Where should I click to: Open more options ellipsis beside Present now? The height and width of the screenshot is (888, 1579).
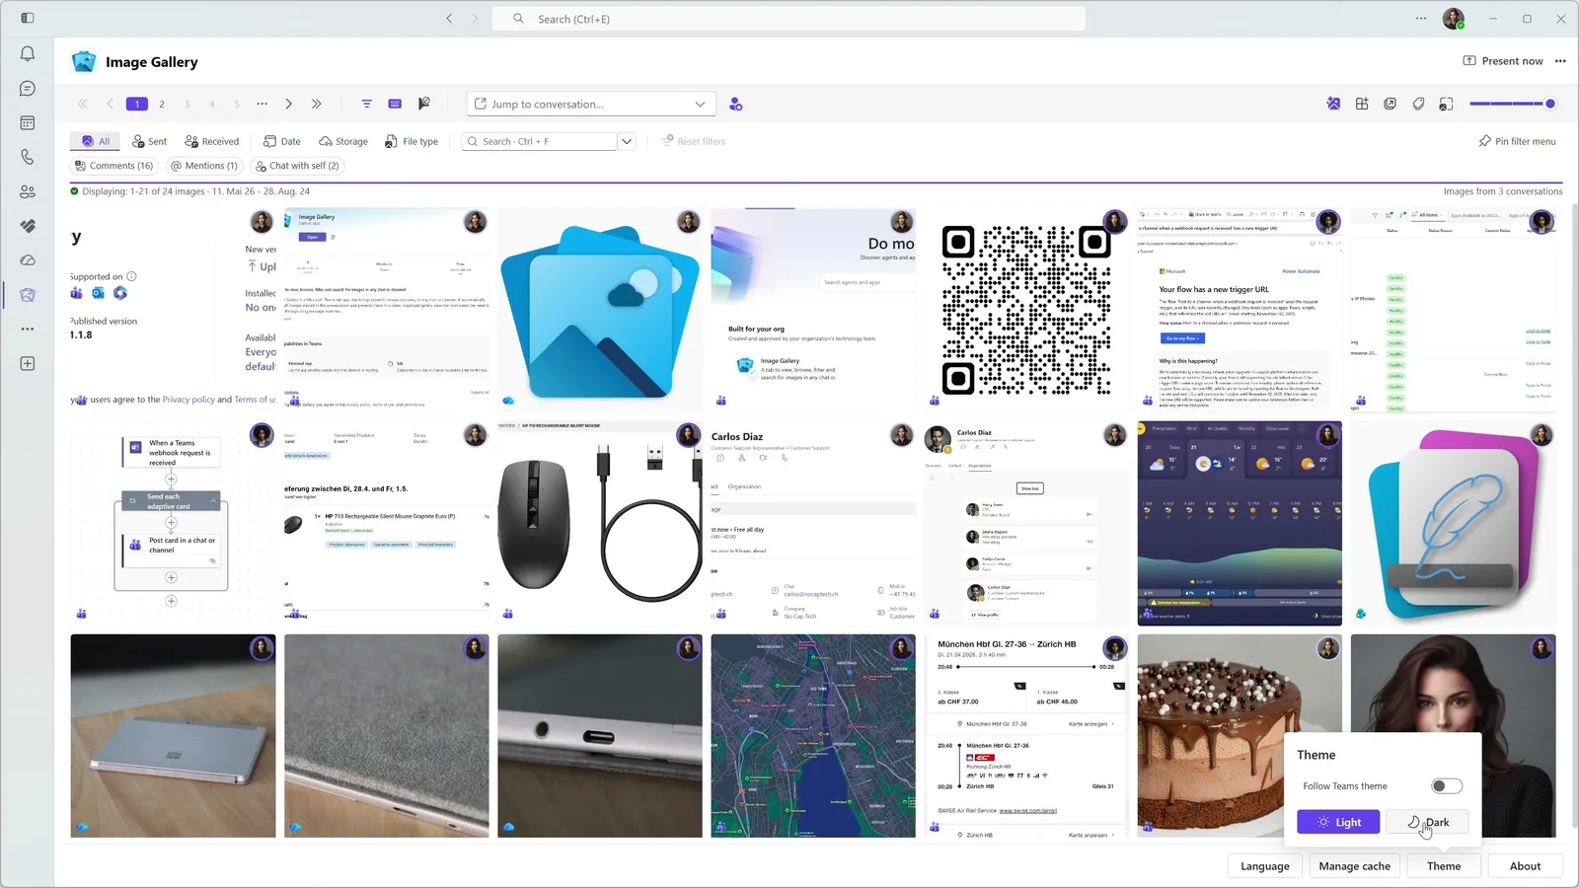1560,61
